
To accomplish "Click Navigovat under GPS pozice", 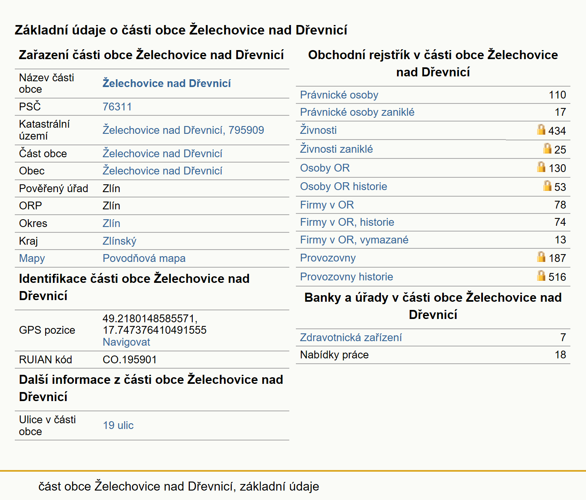I will coord(126,342).
